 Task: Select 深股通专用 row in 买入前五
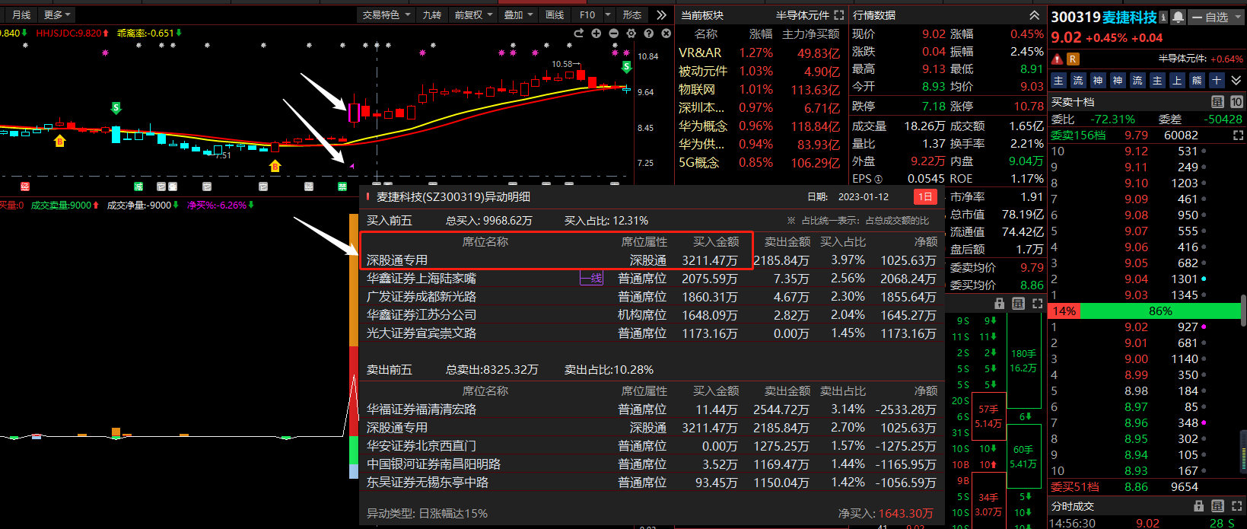pyautogui.click(x=651, y=260)
